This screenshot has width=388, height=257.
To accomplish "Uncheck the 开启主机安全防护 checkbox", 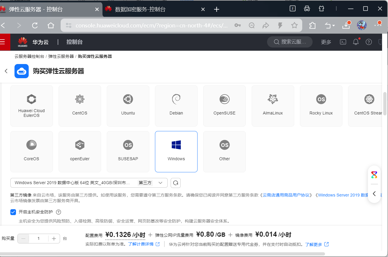I will (13, 212).
